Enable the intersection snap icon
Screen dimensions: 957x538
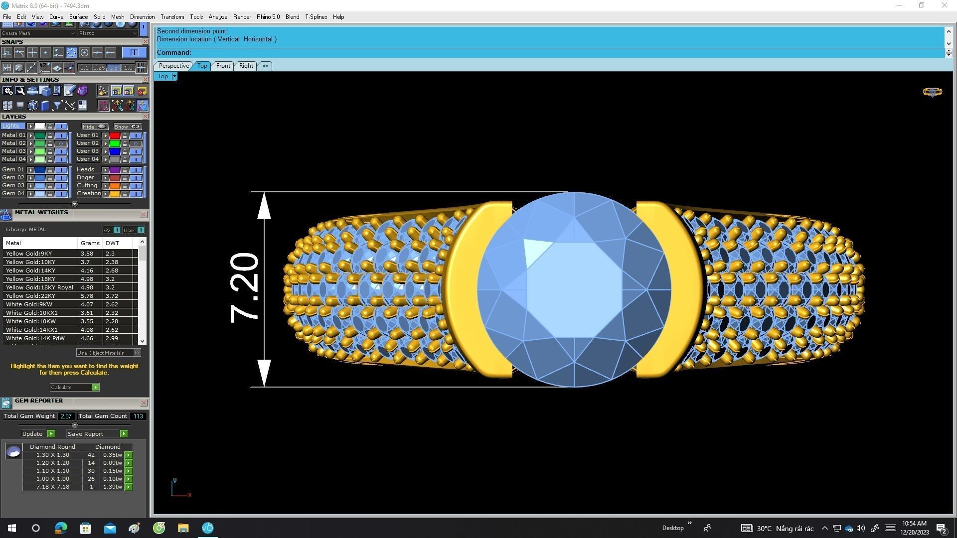click(x=32, y=53)
